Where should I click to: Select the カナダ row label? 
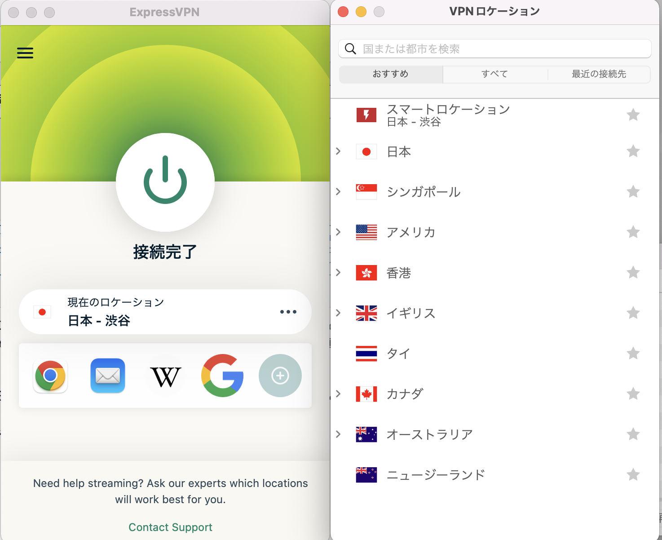[405, 394]
